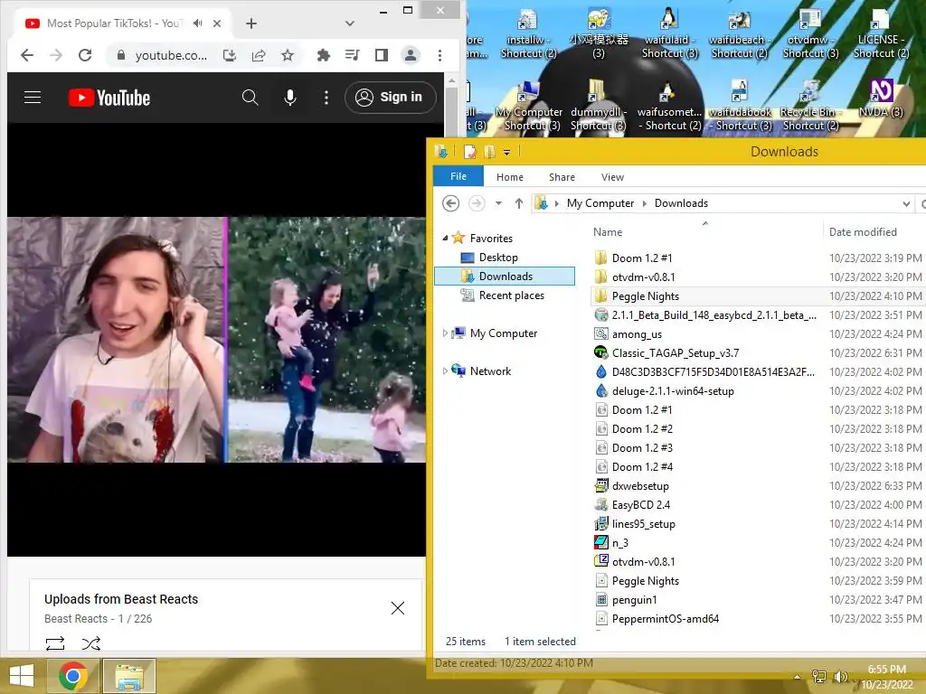
Task: Open YouTube search
Action: tap(250, 98)
